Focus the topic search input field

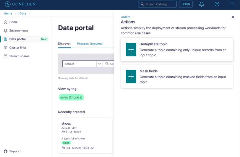coord(108,64)
